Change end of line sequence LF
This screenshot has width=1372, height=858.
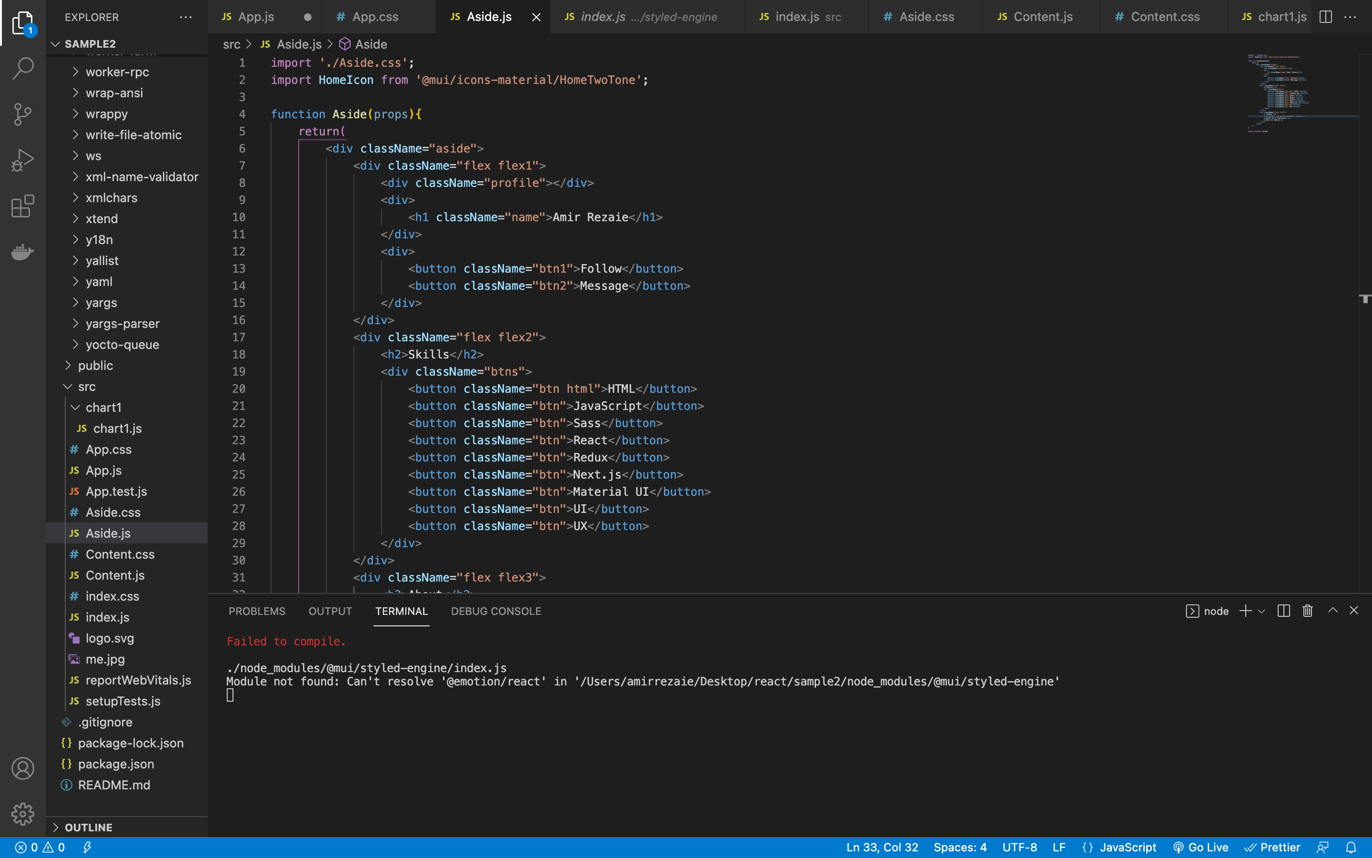pos(1059,847)
